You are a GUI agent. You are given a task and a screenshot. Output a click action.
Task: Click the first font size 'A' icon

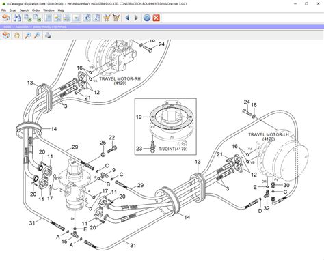tap(87, 18)
